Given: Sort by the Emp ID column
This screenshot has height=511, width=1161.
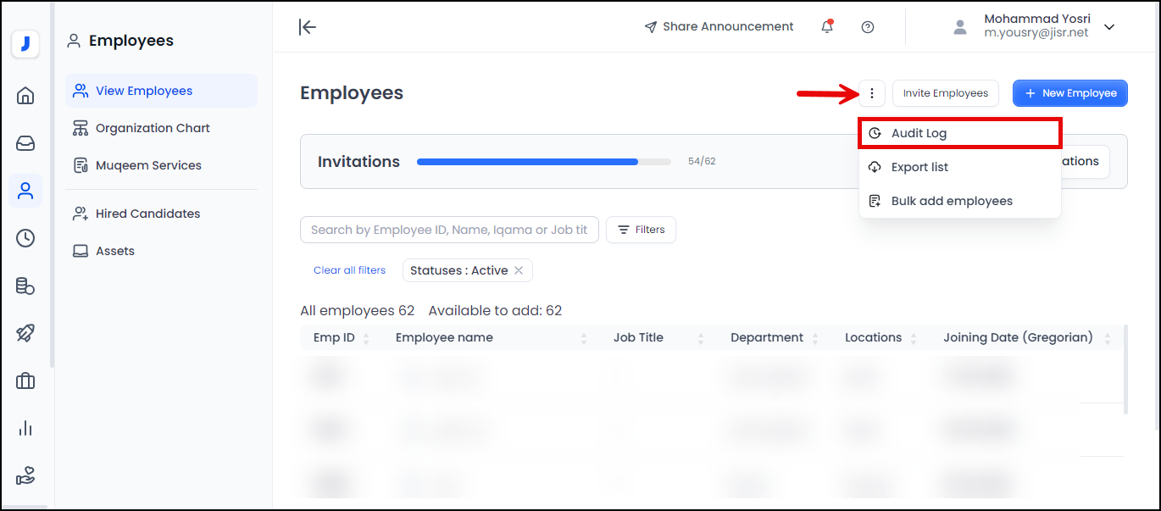Looking at the screenshot, I should coord(365,338).
